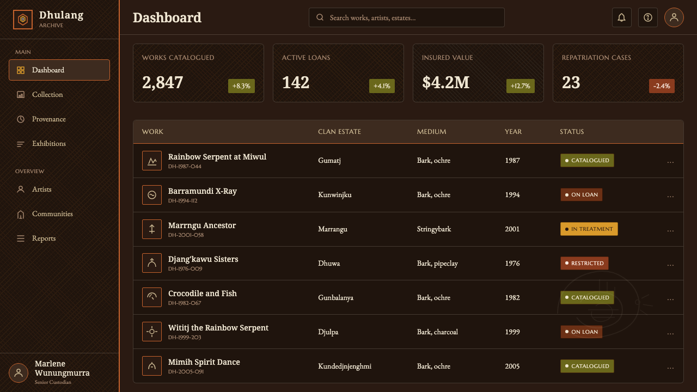
Task: Open row menu for Mimih Spirit Dance
Action: pyautogui.click(x=670, y=367)
